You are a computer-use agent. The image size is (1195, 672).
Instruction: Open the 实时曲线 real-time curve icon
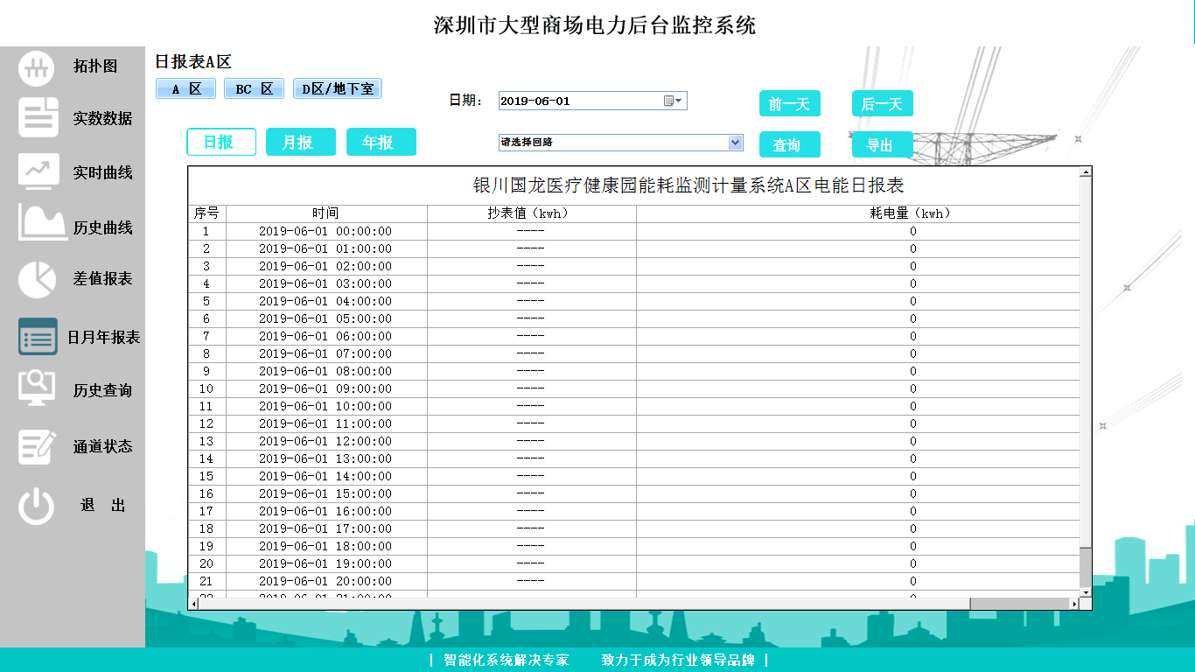(38, 171)
